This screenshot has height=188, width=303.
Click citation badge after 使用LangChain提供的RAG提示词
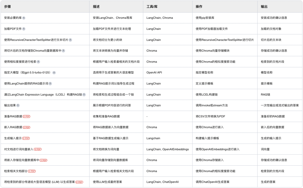(x=50, y=84)
